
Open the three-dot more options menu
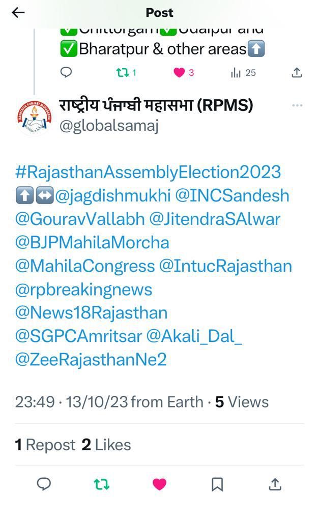click(x=297, y=105)
